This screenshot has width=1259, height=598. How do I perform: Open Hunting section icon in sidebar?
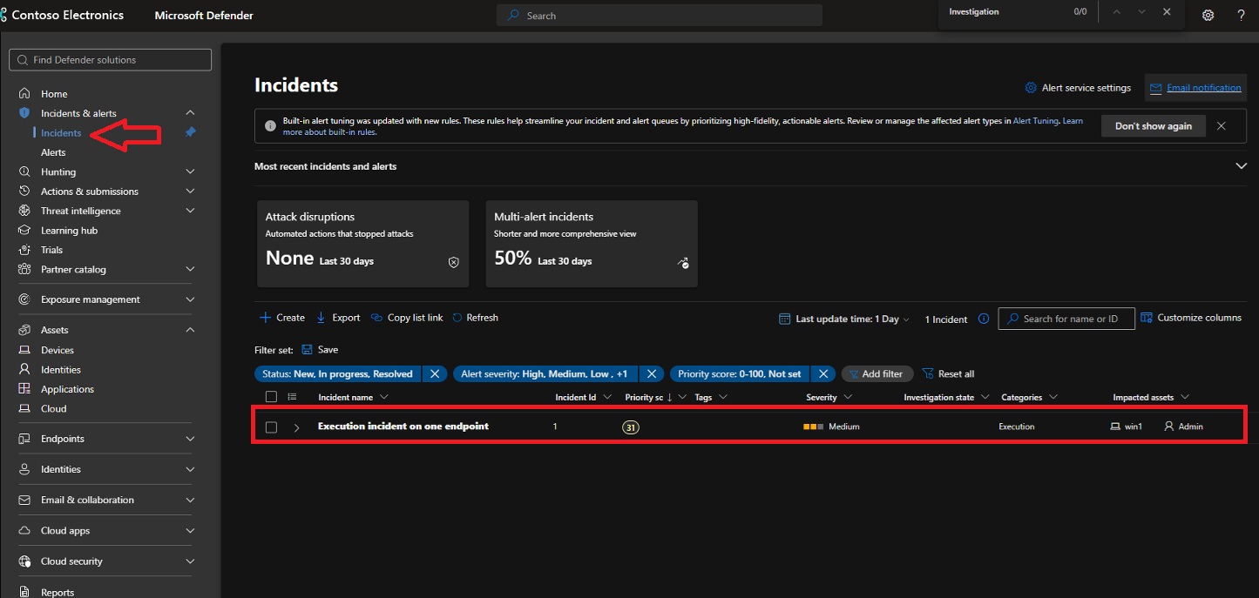(24, 171)
